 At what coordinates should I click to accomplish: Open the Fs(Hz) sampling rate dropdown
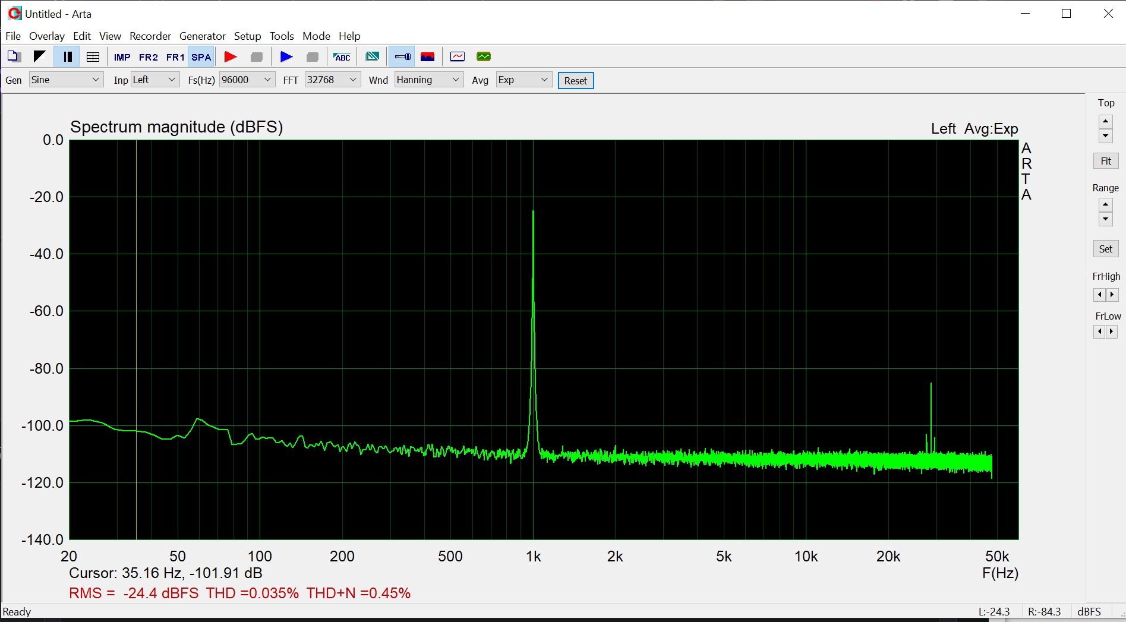tap(247, 80)
